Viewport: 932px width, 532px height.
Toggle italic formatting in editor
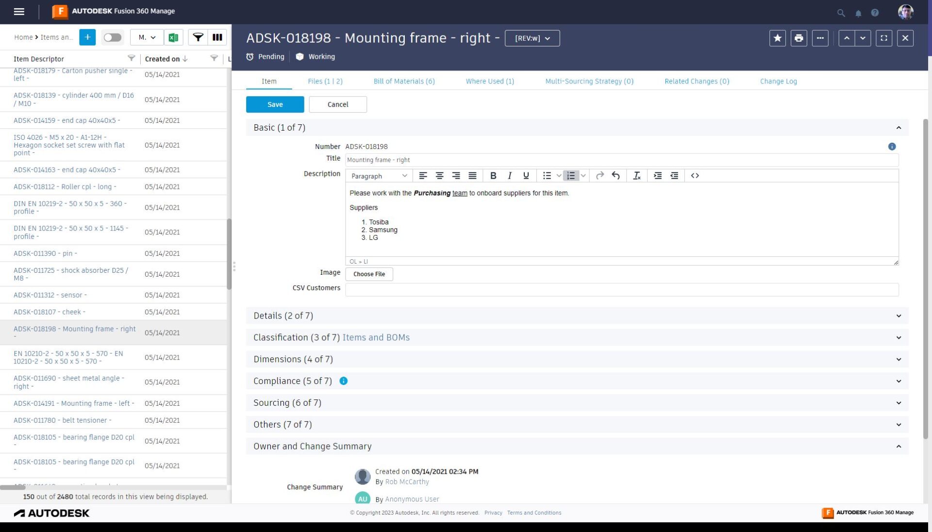[x=509, y=176]
